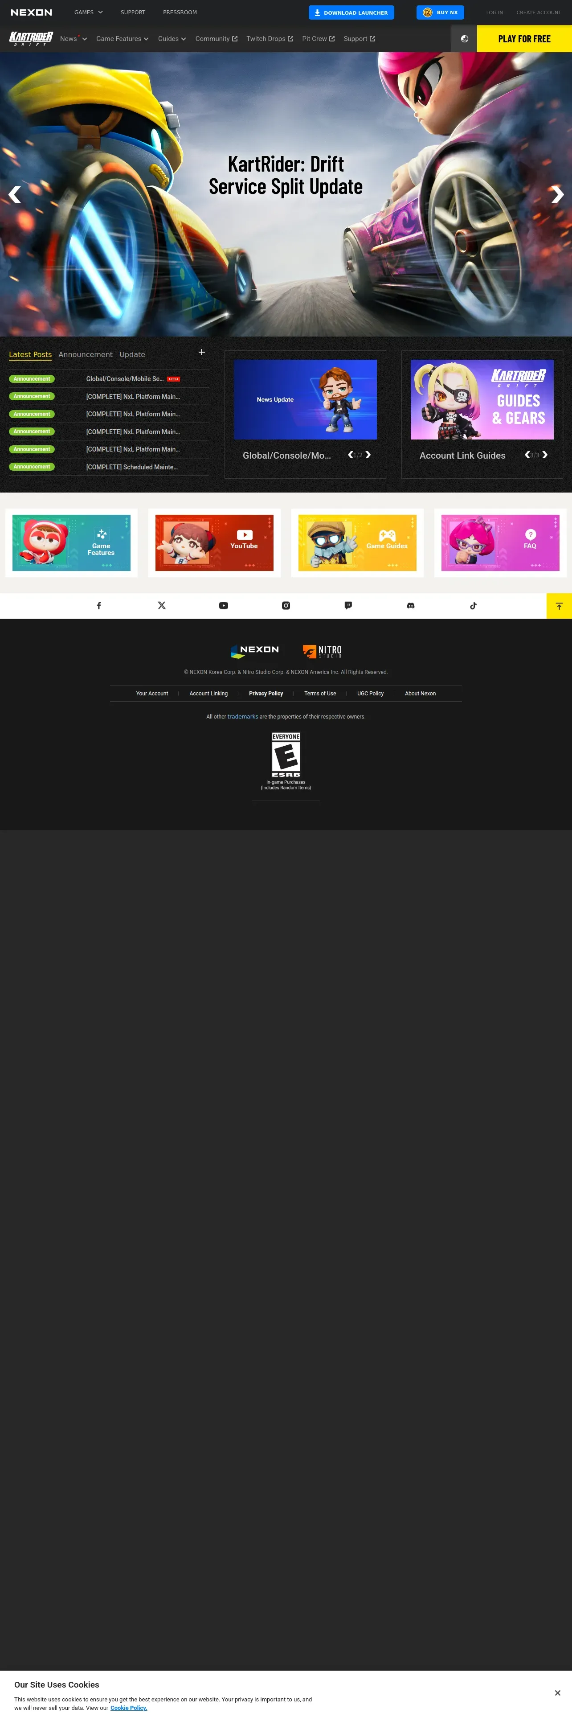This screenshot has width=572, height=1717.
Task: Expand the Guides menu dropdown
Action: tap(172, 39)
